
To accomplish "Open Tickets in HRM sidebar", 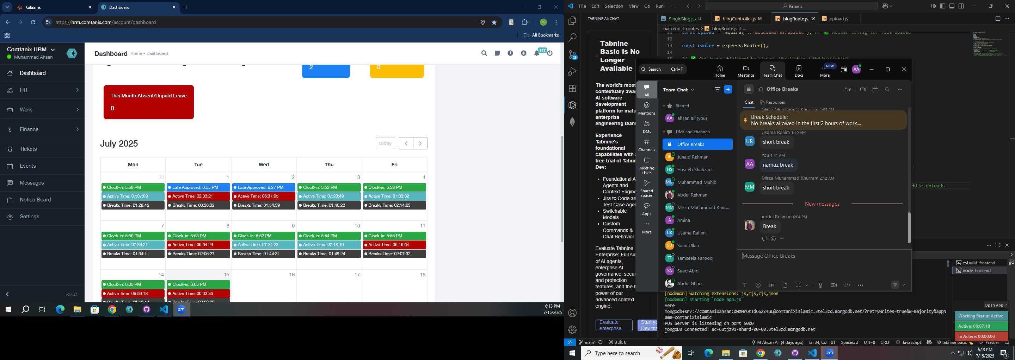I will 43,149.
